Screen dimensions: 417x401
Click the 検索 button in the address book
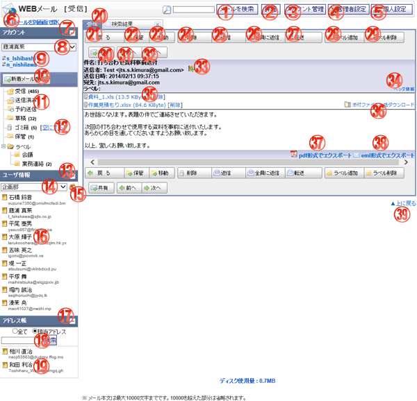tap(51, 341)
